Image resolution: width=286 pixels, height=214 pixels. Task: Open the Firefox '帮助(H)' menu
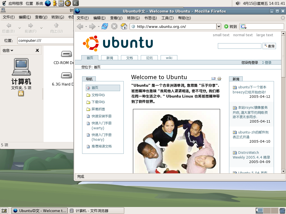pos(185,18)
